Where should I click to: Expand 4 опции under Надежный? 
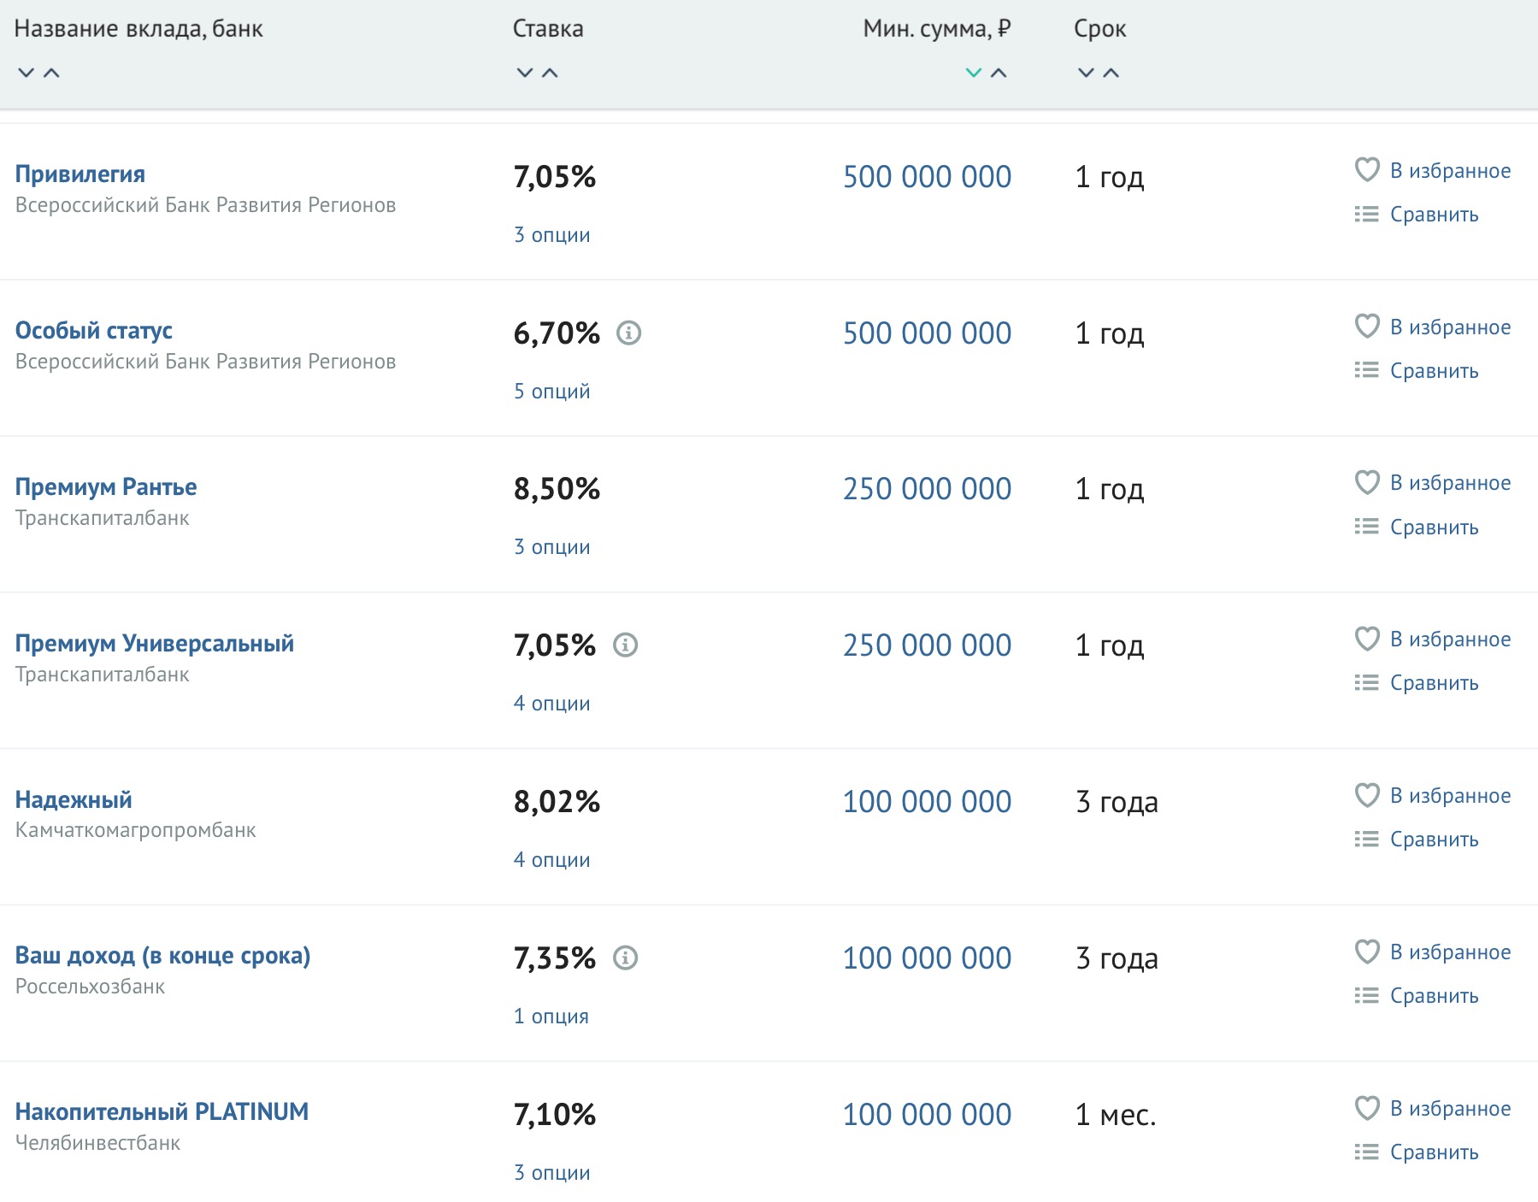(551, 860)
